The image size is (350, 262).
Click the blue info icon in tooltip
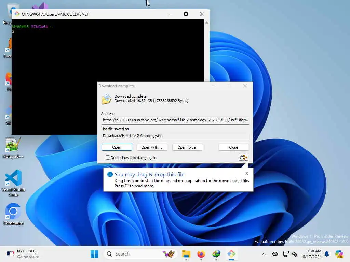pos(110,174)
